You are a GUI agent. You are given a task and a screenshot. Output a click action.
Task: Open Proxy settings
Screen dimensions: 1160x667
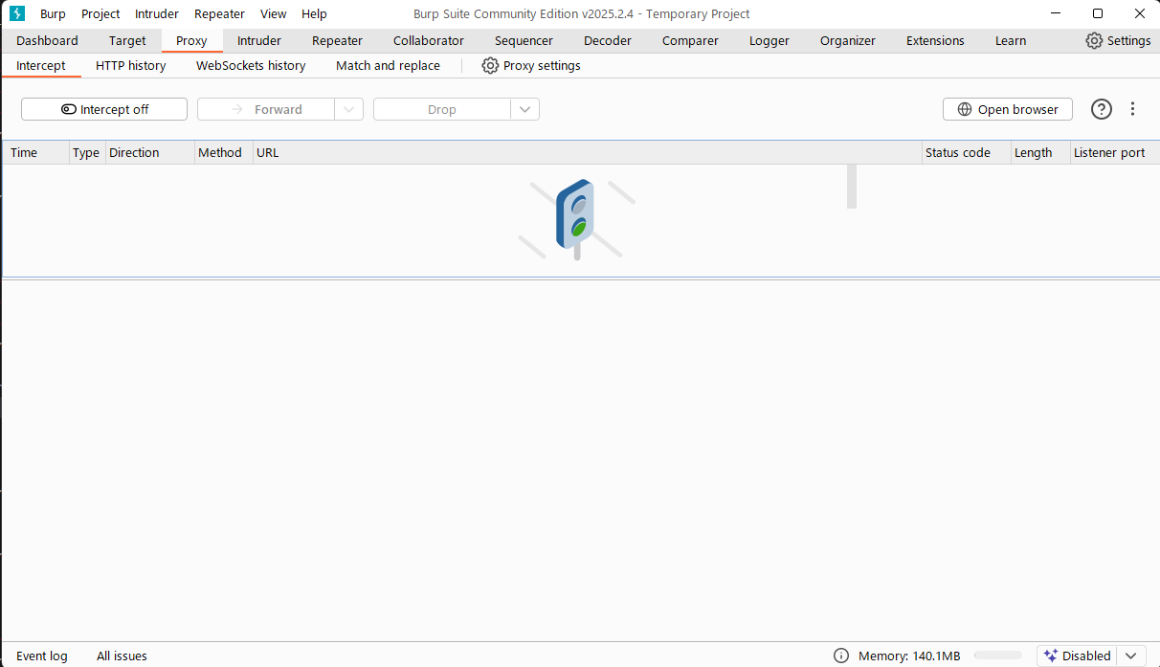pos(531,65)
